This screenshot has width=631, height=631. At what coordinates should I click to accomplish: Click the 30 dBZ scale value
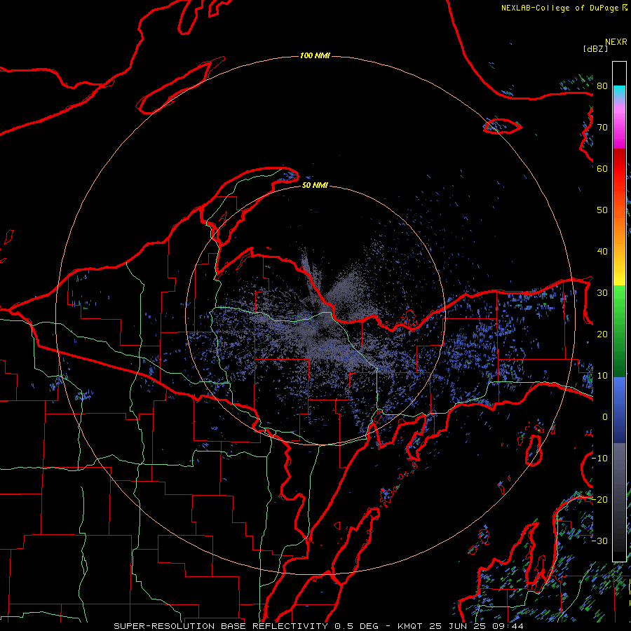(602, 292)
